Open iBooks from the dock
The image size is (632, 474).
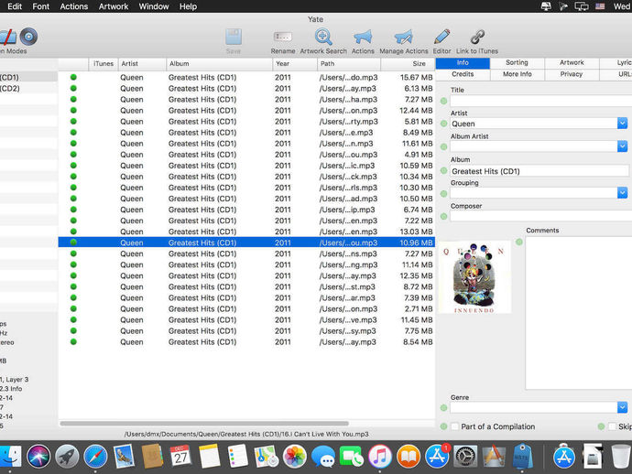click(409, 457)
